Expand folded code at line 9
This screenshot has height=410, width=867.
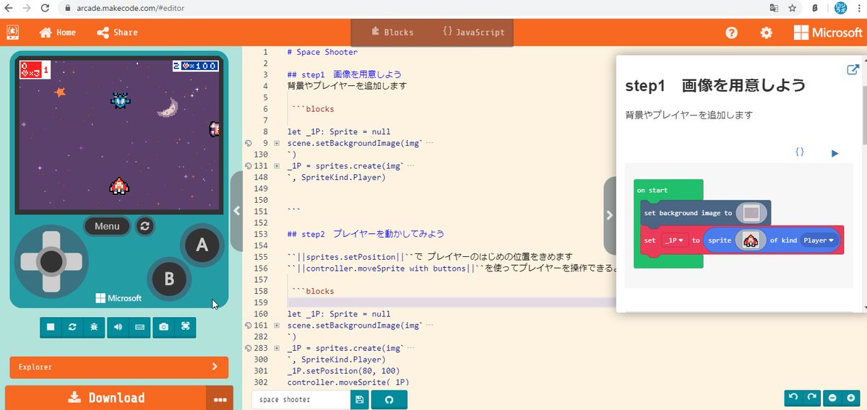point(277,143)
